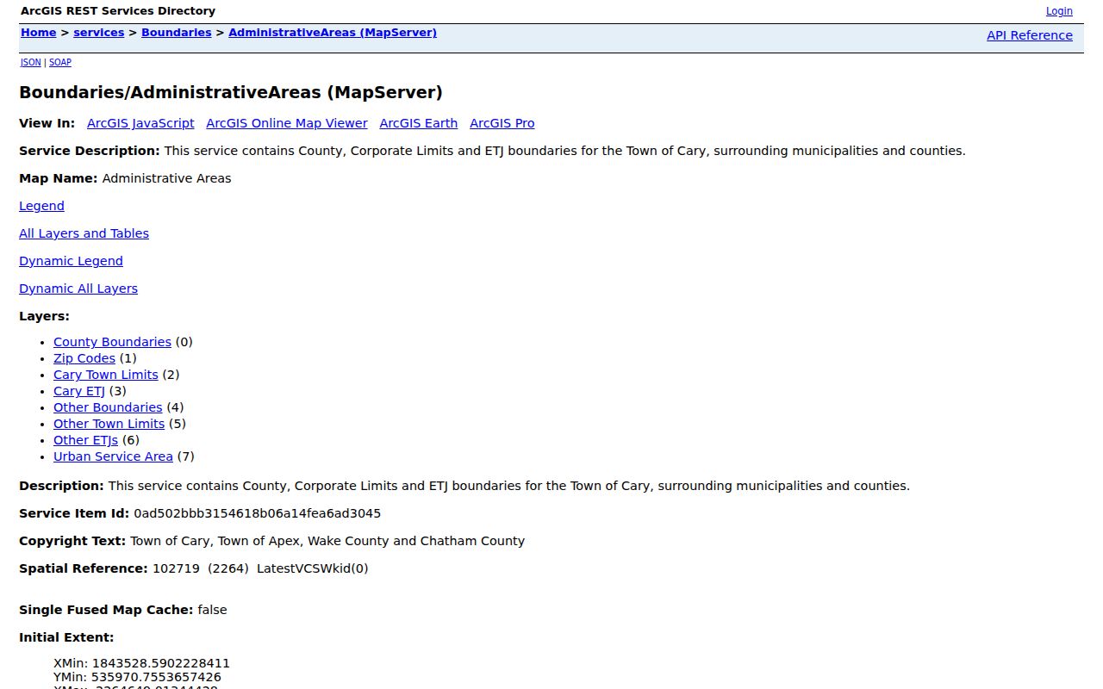Open Other Boundaries layer
The image size is (1103, 689).
click(108, 407)
